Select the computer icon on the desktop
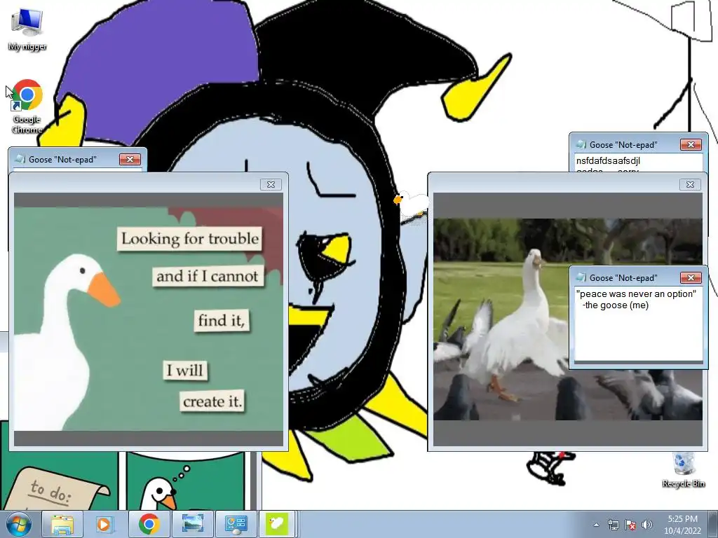This screenshot has width=718, height=538. point(27,29)
